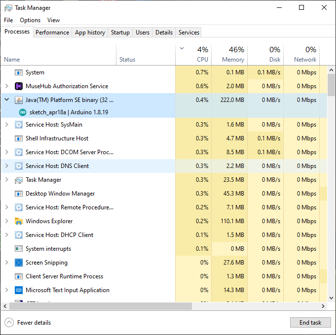Click the Screen Snipping icon
Viewport: 336px width, 335px height.
[x=19, y=263]
